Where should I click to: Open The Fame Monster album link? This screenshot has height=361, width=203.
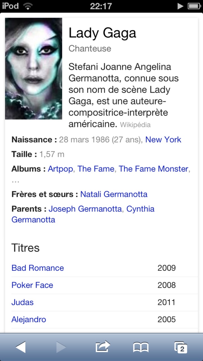click(153, 169)
